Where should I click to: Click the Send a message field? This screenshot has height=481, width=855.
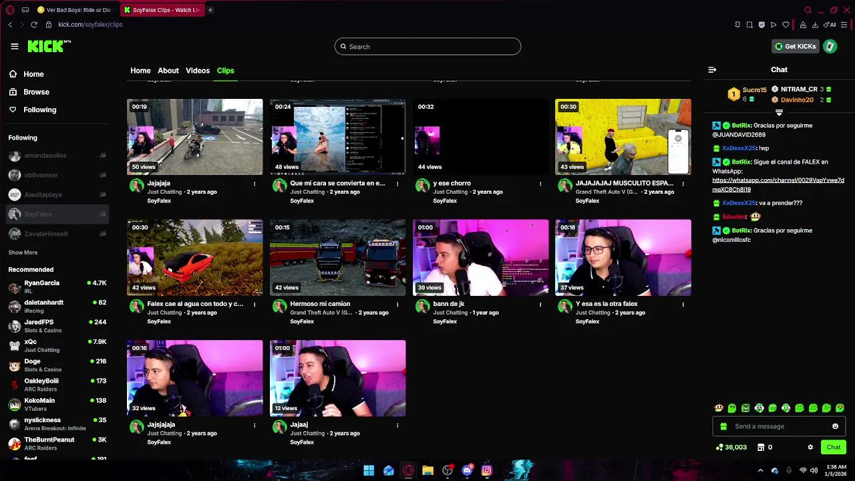779,426
